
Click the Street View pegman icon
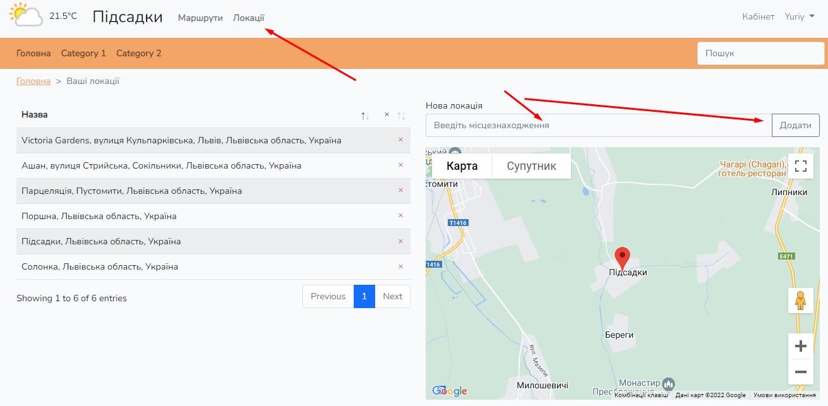coord(800,301)
